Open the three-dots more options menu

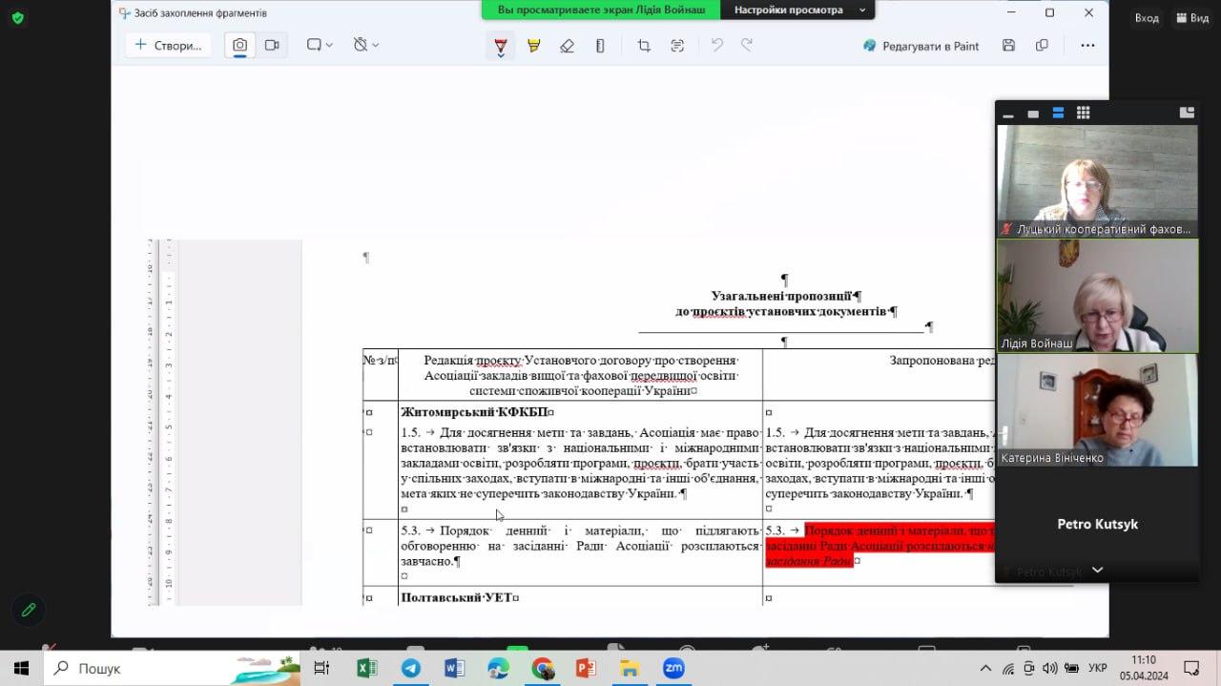point(1087,45)
